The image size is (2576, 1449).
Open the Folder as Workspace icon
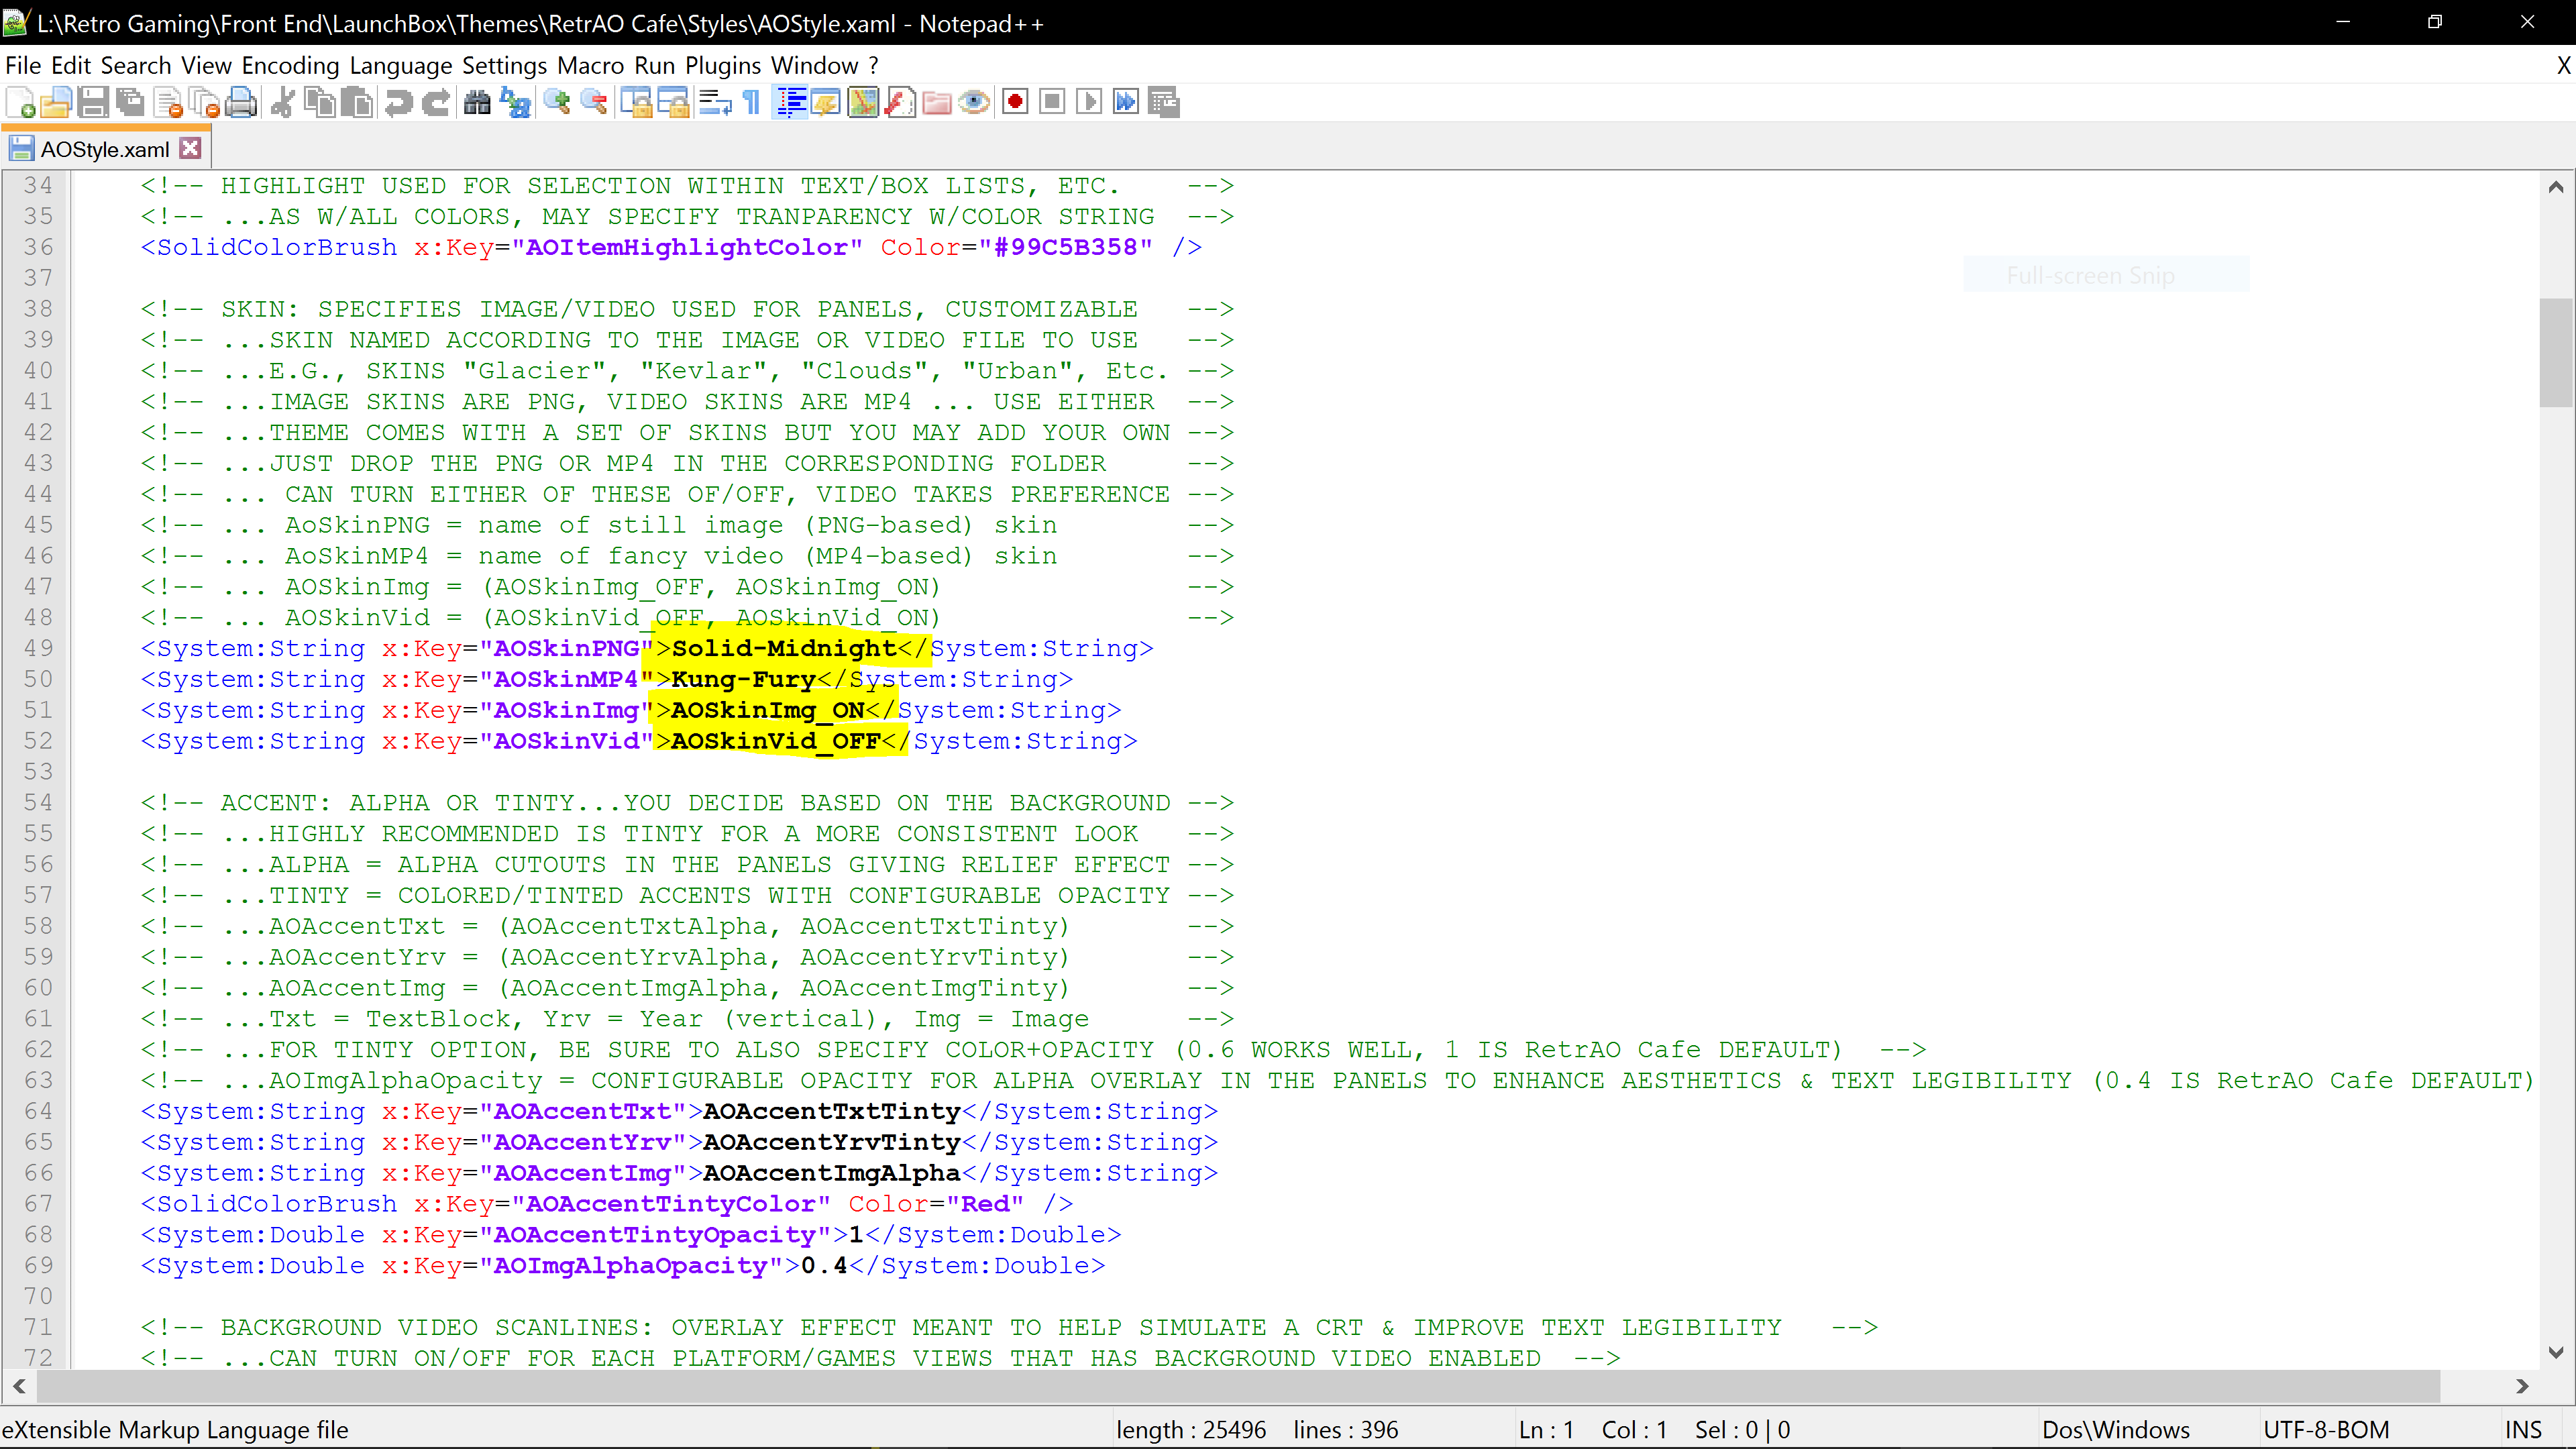(x=937, y=102)
